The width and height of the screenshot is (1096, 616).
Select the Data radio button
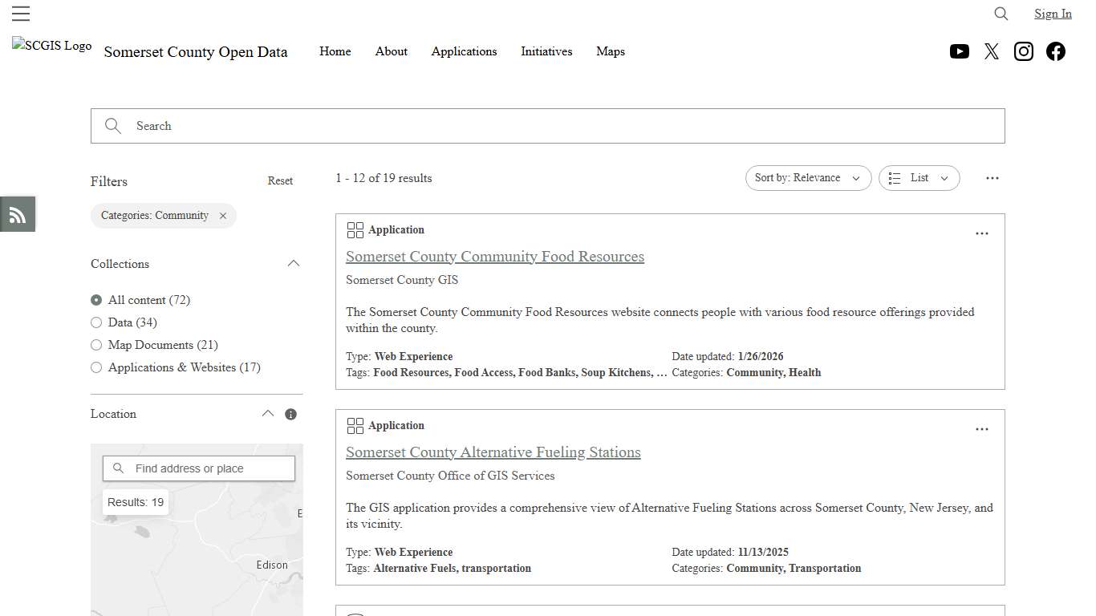pyautogui.click(x=96, y=322)
